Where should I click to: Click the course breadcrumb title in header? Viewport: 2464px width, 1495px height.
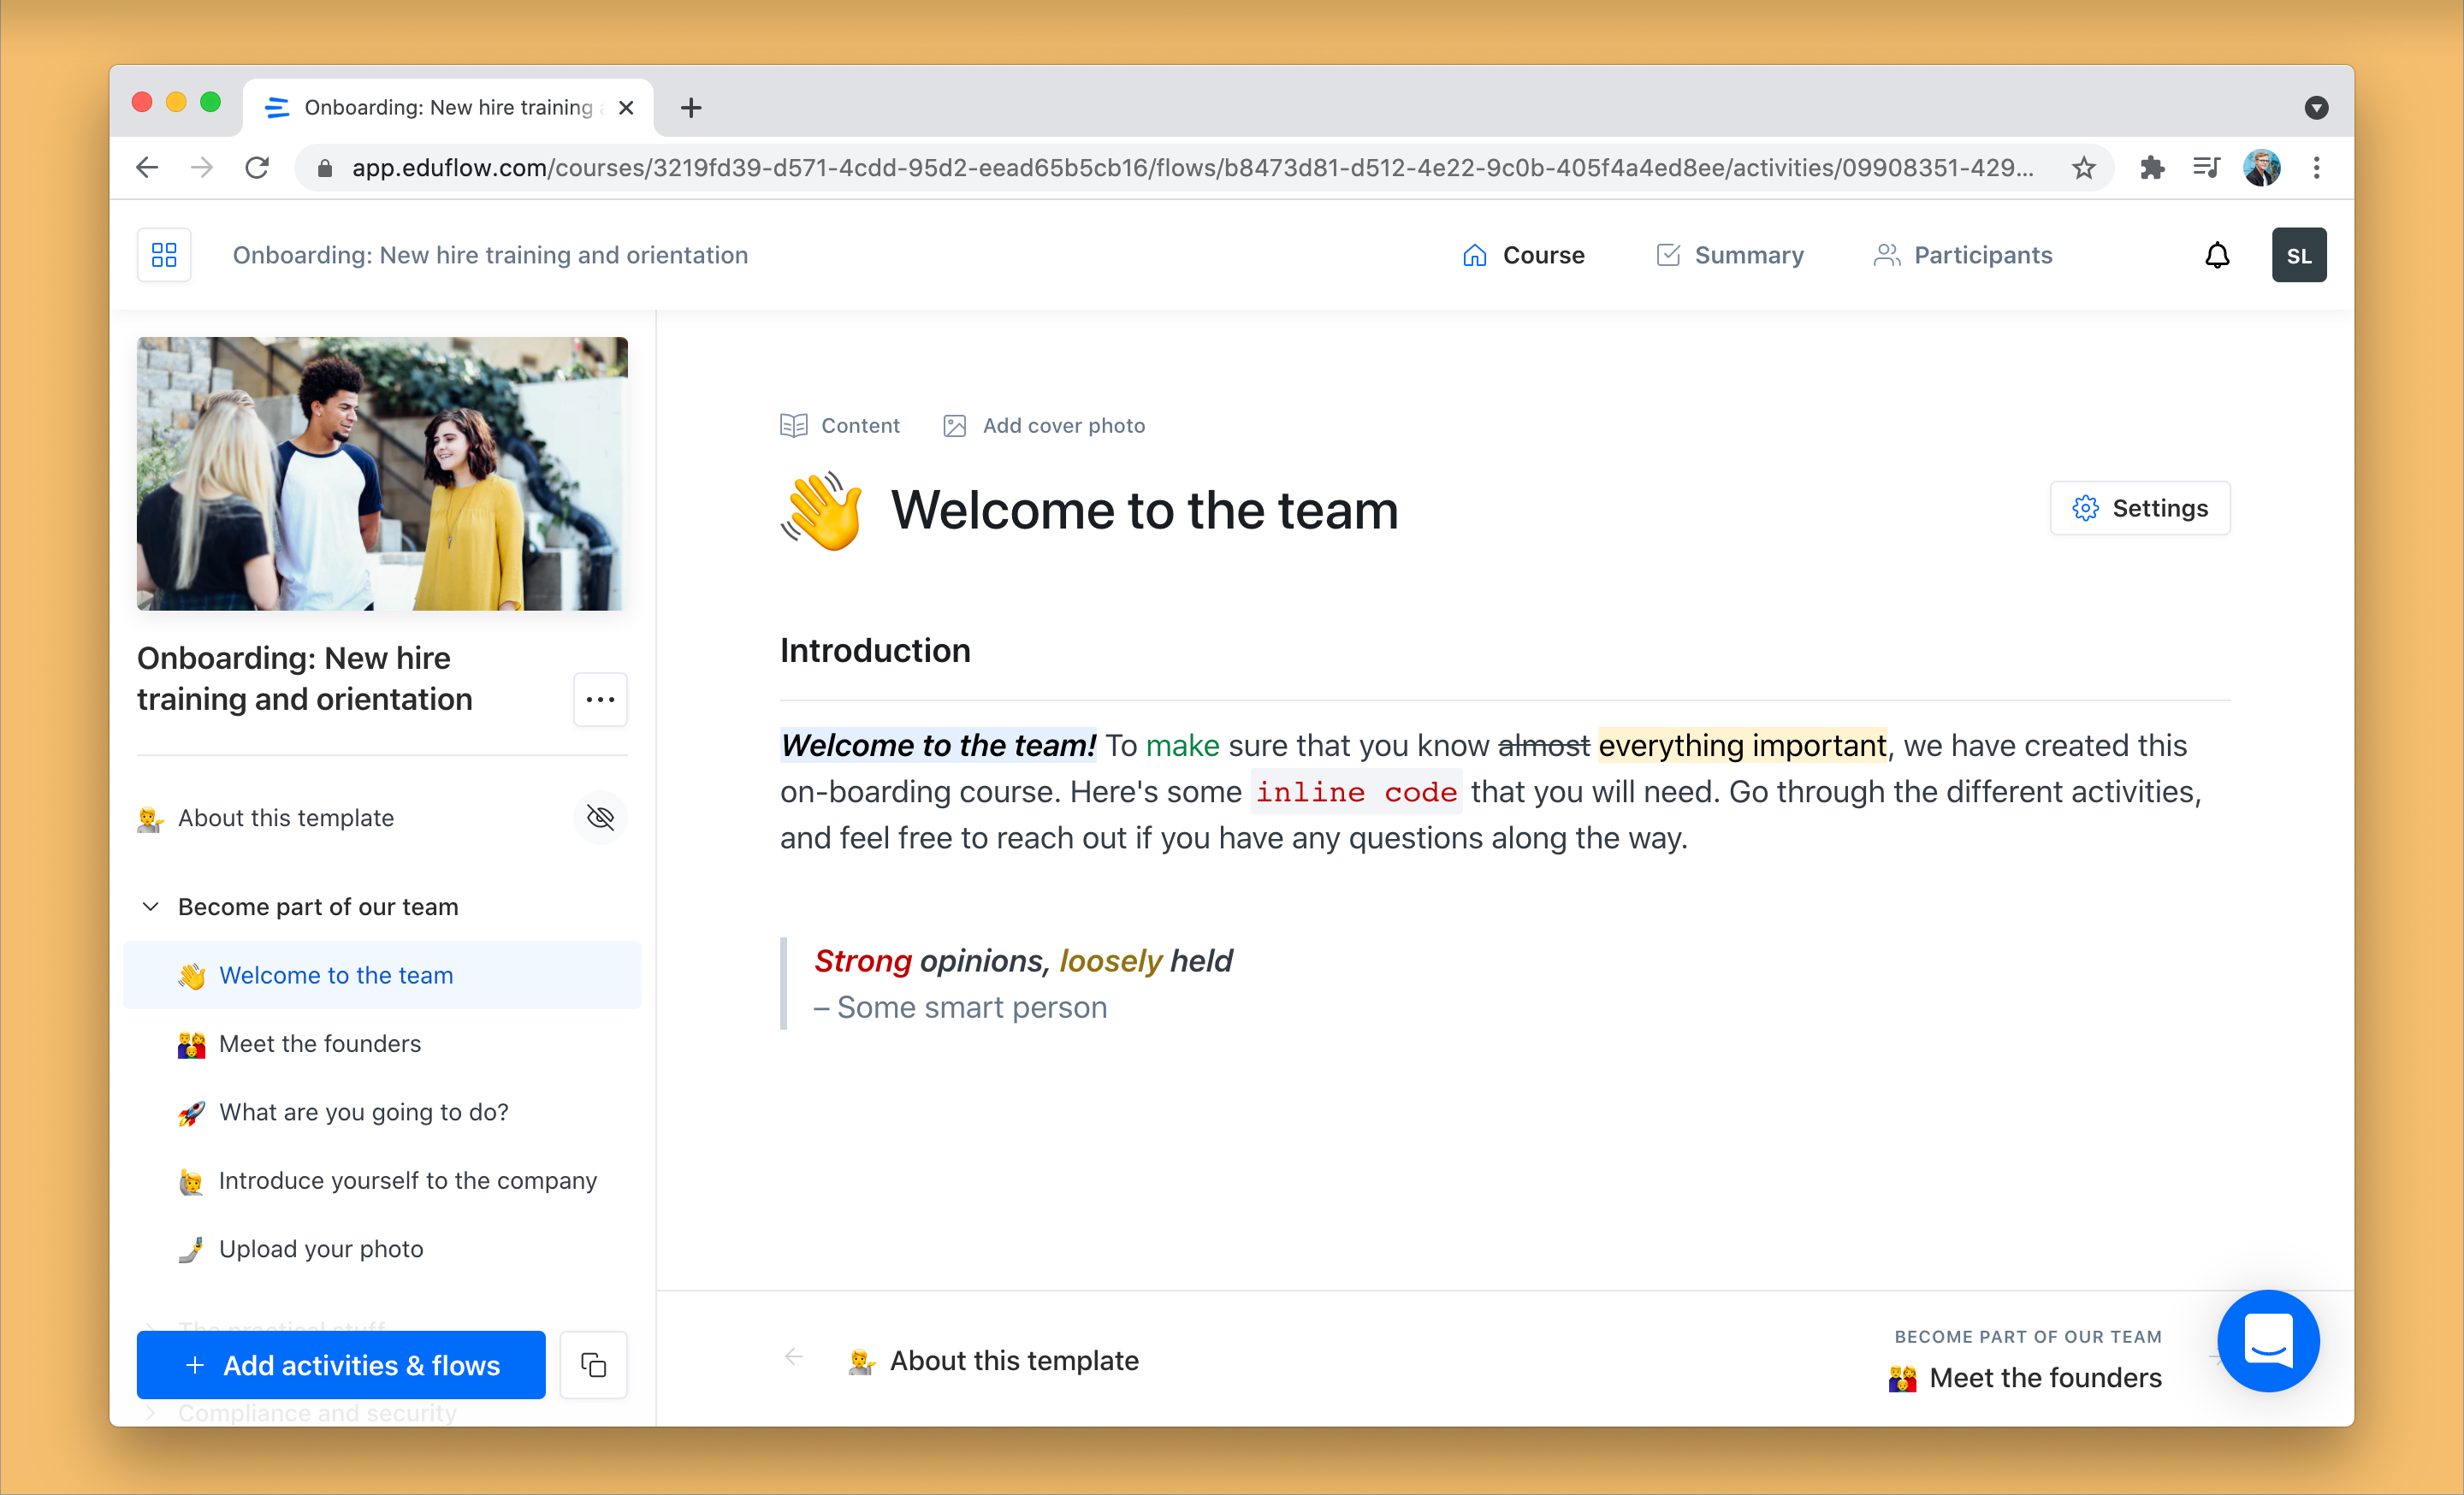490,256
